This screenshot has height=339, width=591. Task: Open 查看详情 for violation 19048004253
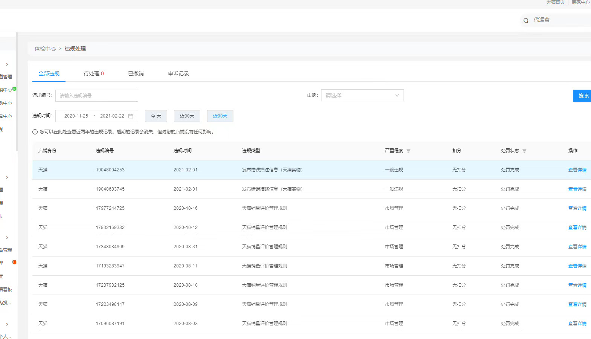pyautogui.click(x=577, y=170)
